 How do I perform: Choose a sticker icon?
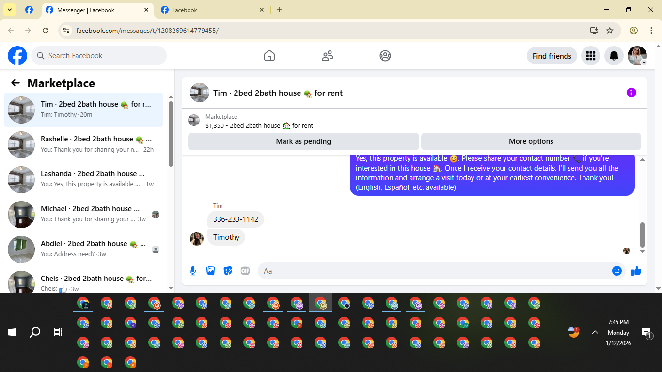(228, 271)
